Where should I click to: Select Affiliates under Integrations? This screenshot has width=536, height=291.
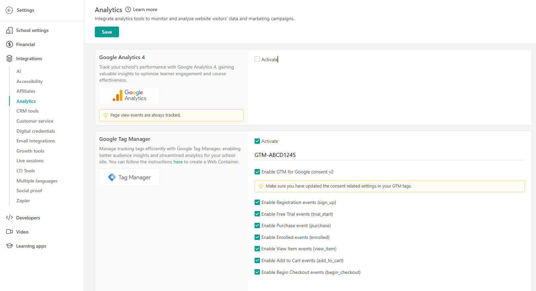[x=26, y=91]
